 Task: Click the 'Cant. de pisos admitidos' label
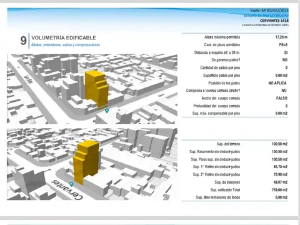coord(222,45)
